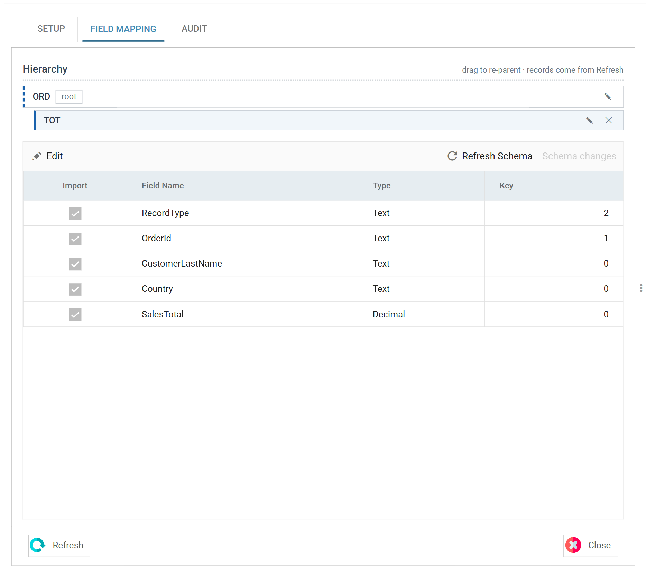
Task: Toggle Import checkbox for SalesTotal
Action: (x=75, y=314)
